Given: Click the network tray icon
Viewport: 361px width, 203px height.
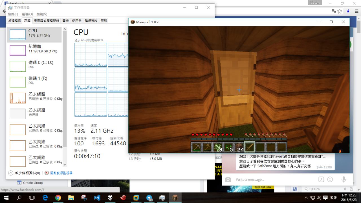Looking at the screenshot, I should pyautogui.click(x=313, y=197).
